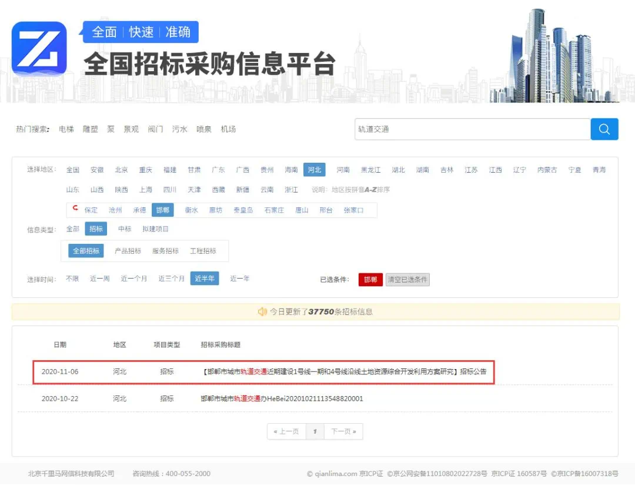635x486 pixels.
Task: Click the search box containing 轨道交通
Action: [472, 129]
